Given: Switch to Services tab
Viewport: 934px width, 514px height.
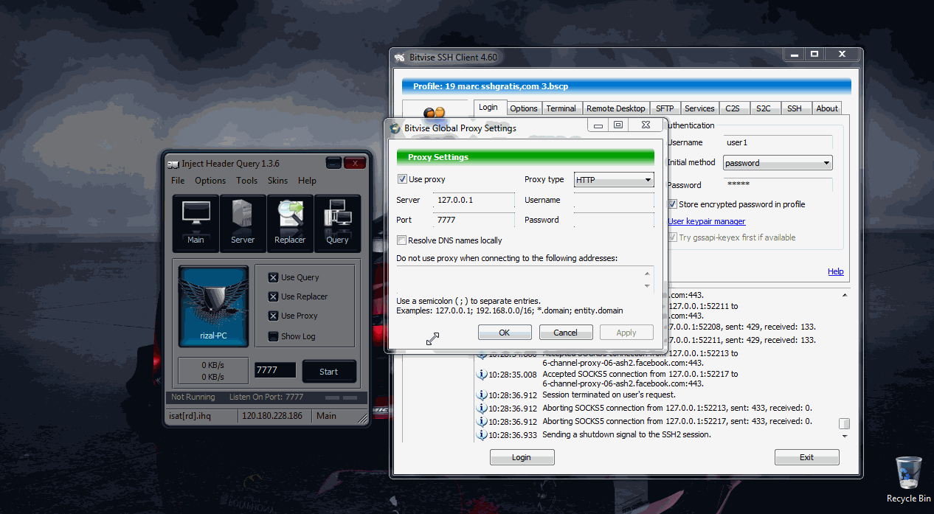Looking at the screenshot, I should point(699,108).
